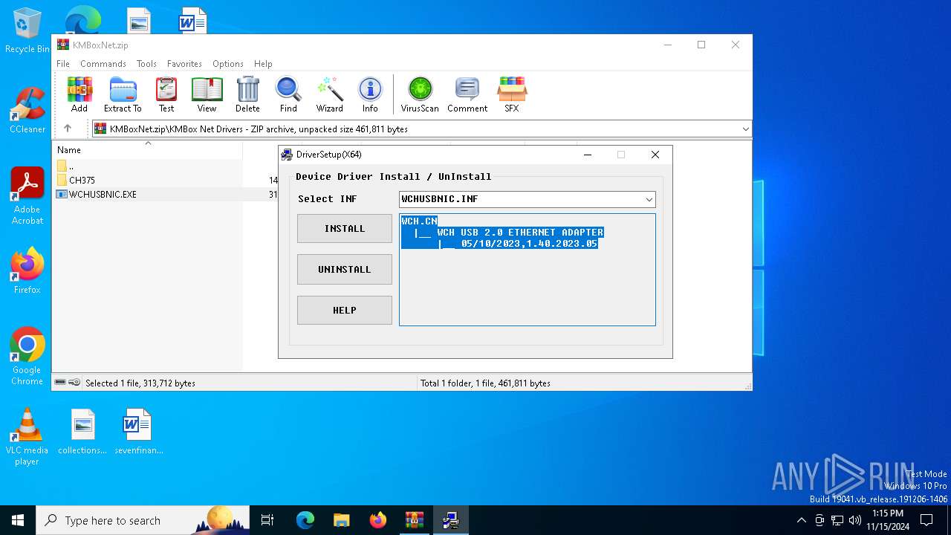Click the HELP button in DriverSetup
The image size is (951, 535).
click(345, 311)
